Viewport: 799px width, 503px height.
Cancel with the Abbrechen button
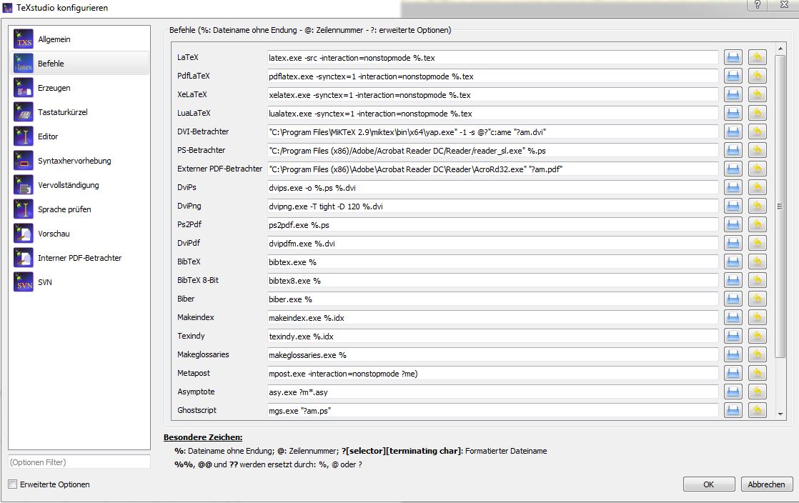pos(766,484)
